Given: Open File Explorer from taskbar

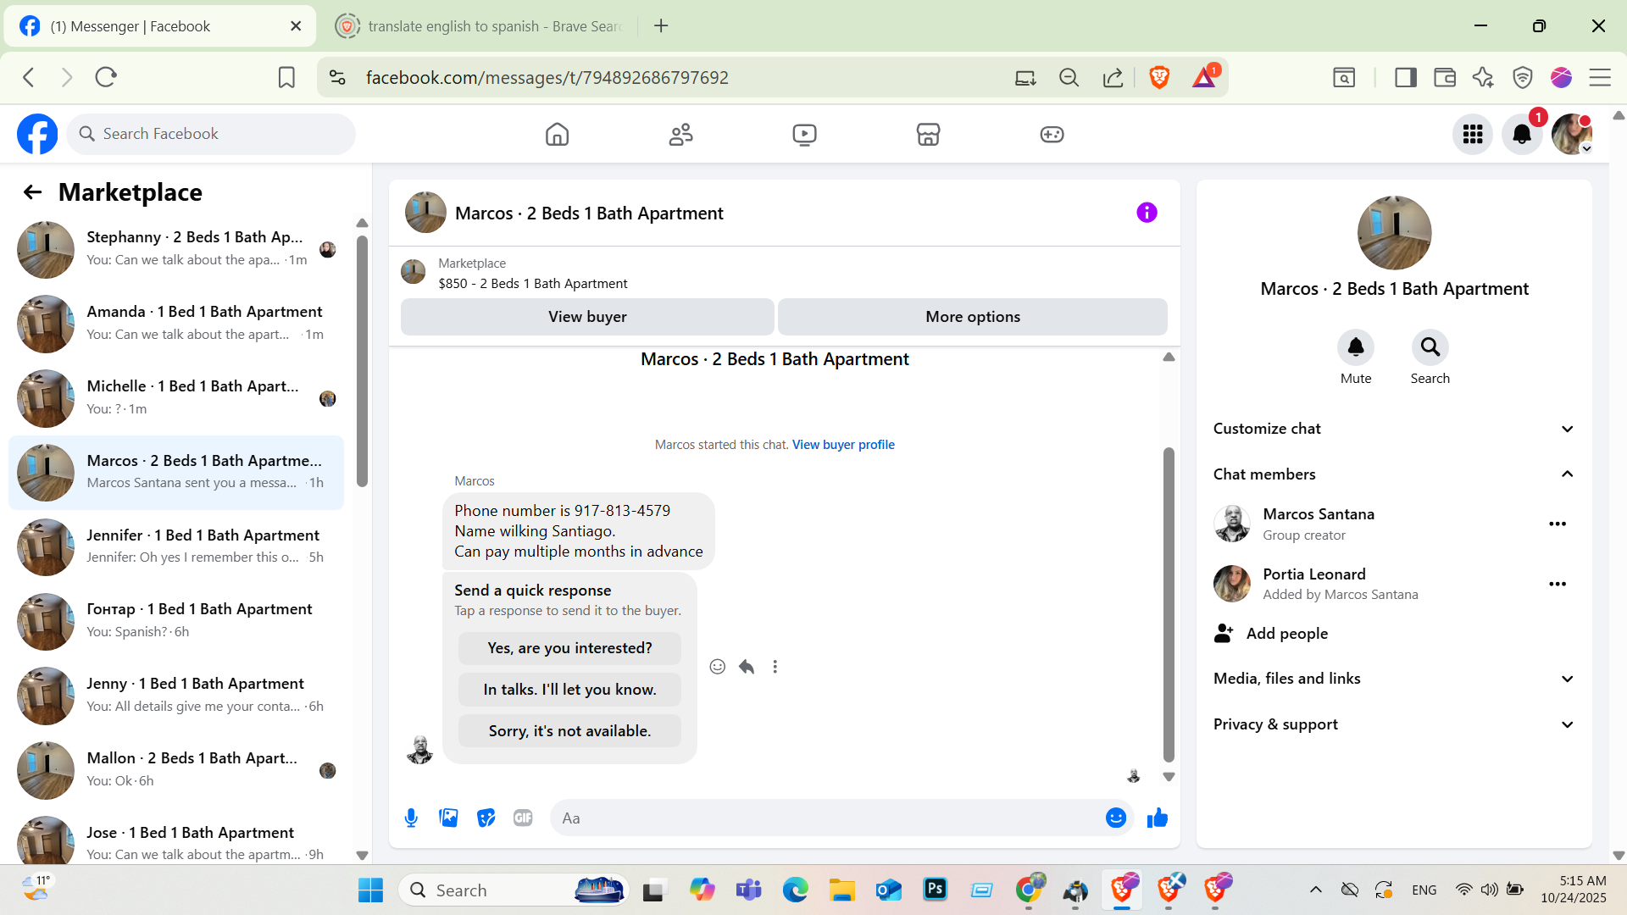Looking at the screenshot, I should [841, 890].
